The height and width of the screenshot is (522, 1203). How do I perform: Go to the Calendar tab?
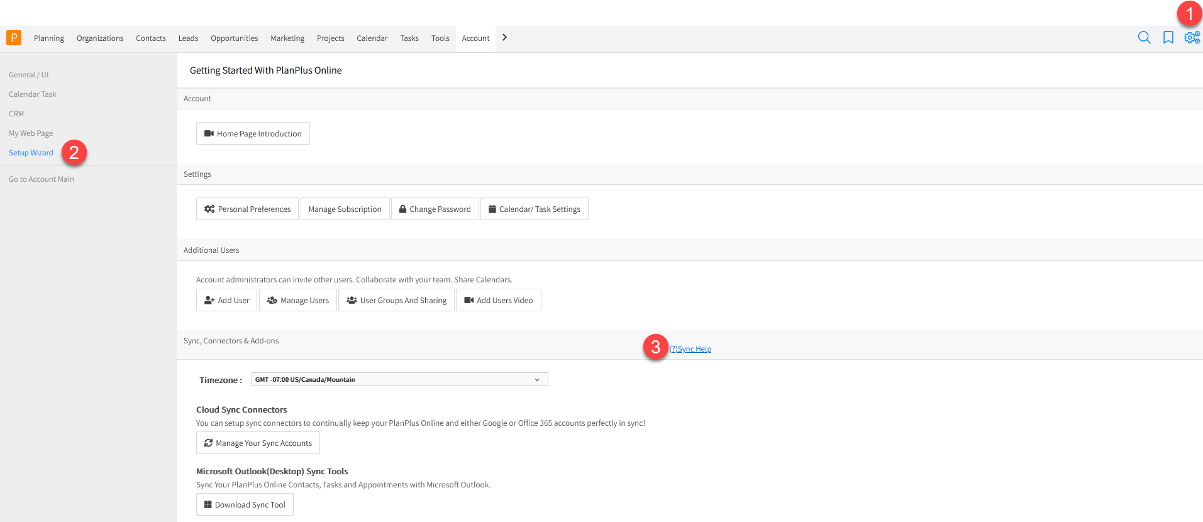click(372, 38)
